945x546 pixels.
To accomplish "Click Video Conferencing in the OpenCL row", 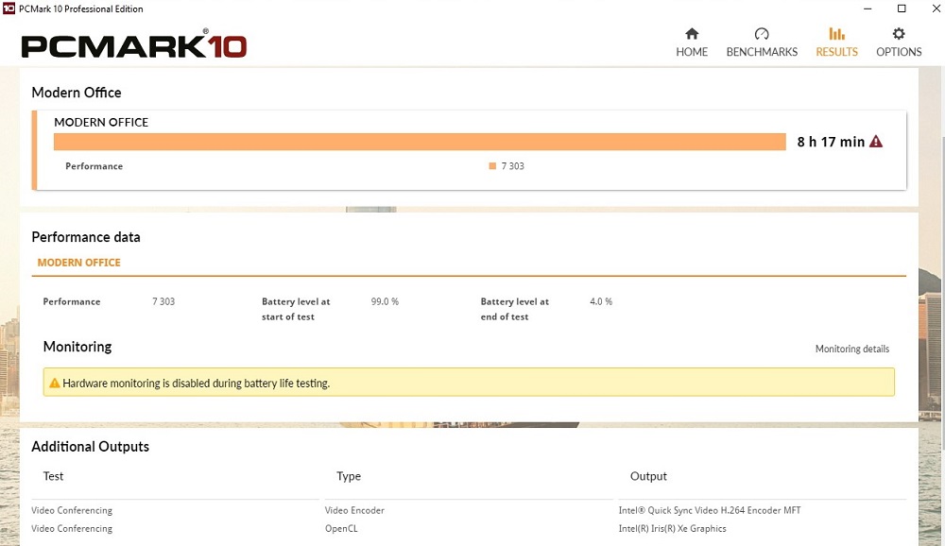I will (x=72, y=528).
